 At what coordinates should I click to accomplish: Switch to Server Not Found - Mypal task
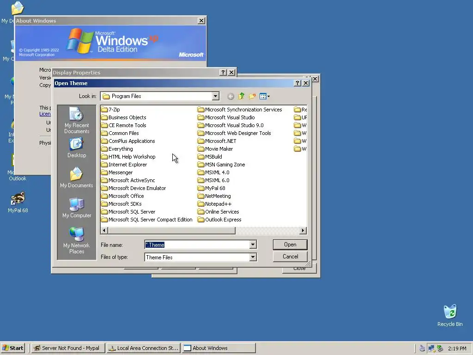click(x=68, y=348)
